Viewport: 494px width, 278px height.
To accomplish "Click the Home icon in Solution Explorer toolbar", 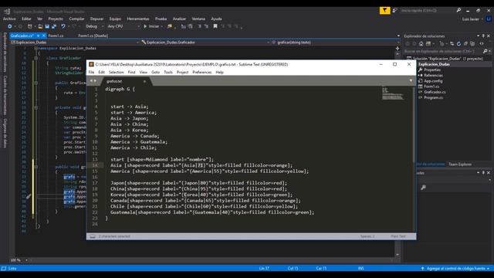I will (421, 43).
